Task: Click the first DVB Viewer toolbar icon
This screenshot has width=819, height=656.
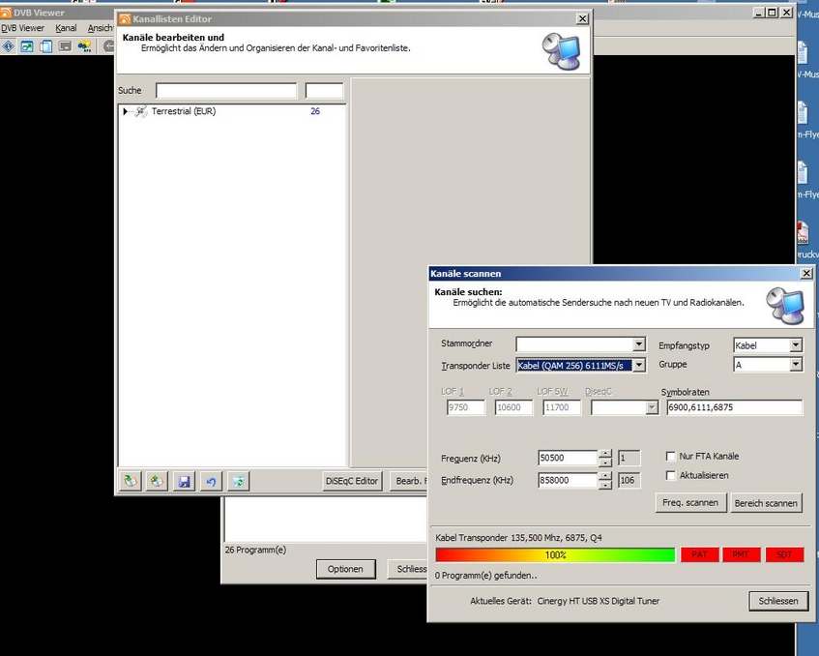Action: click(x=9, y=45)
